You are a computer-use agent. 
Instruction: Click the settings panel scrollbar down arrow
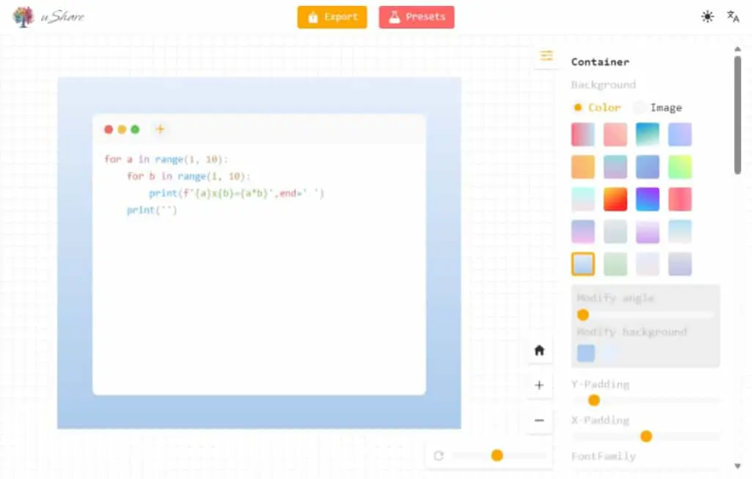pyautogui.click(x=737, y=466)
